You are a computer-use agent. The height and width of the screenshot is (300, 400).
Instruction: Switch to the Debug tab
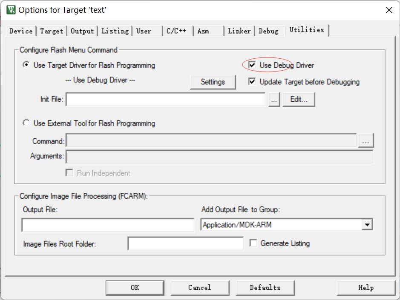[x=270, y=31]
